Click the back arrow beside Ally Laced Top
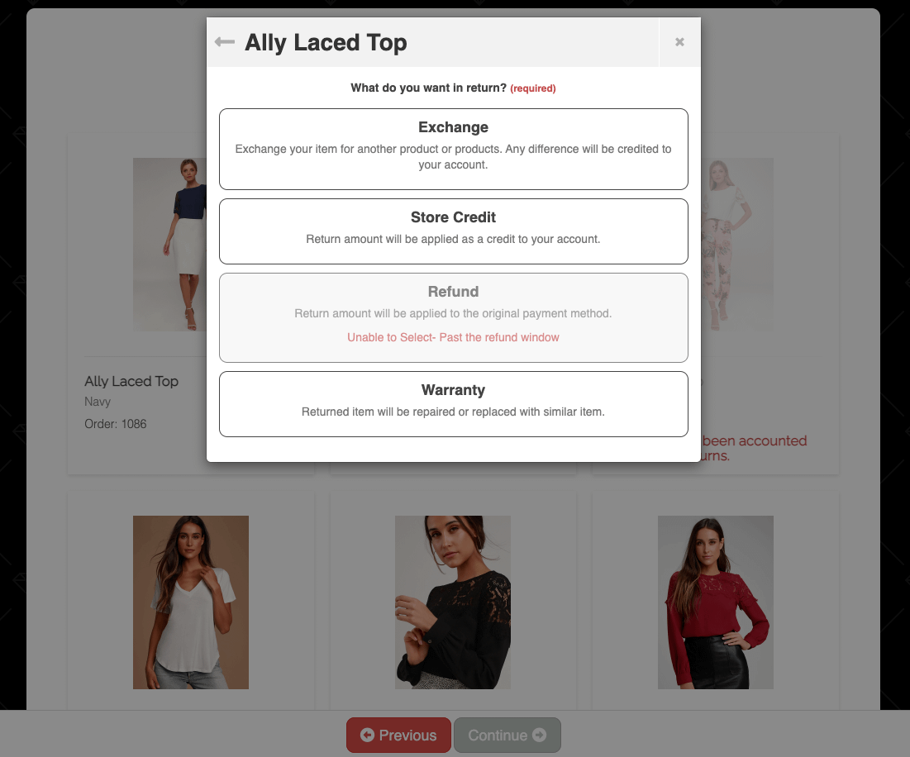This screenshot has height=757, width=910. (225, 42)
